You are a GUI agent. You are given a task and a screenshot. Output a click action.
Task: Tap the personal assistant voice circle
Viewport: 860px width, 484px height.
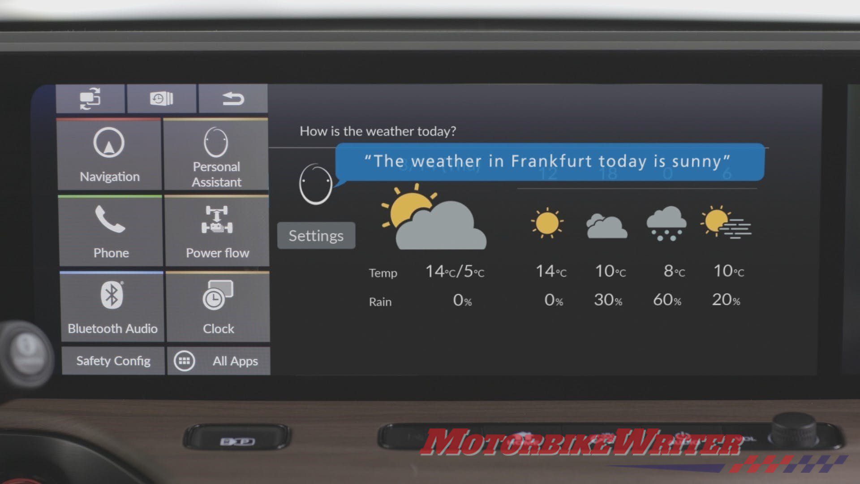(x=313, y=183)
